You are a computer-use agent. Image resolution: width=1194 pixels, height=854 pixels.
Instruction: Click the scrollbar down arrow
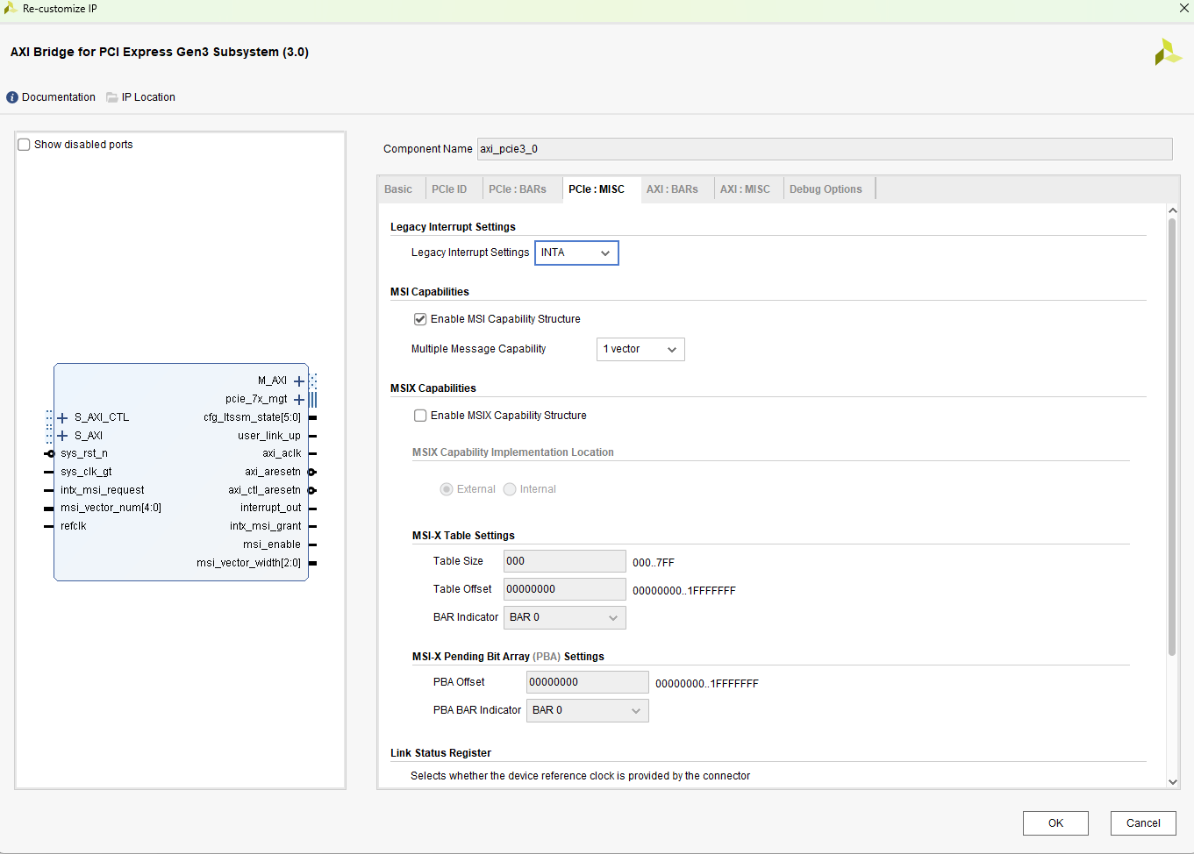click(1172, 781)
